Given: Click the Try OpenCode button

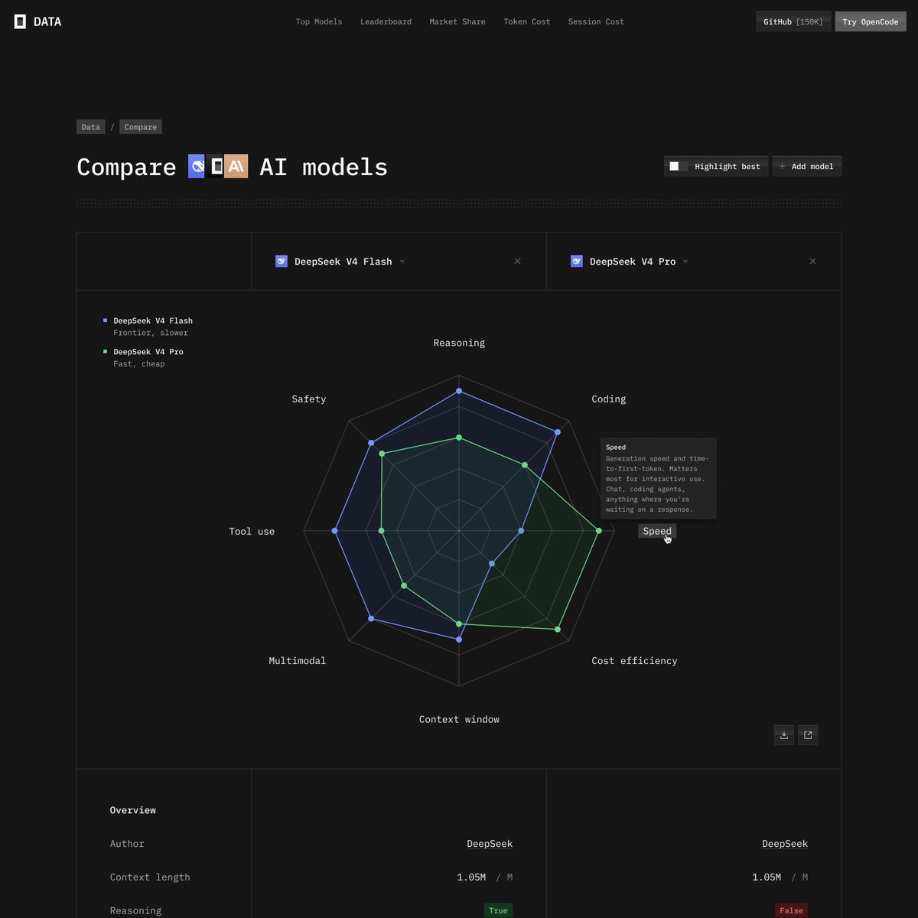Looking at the screenshot, I should [x=871, y=21].
